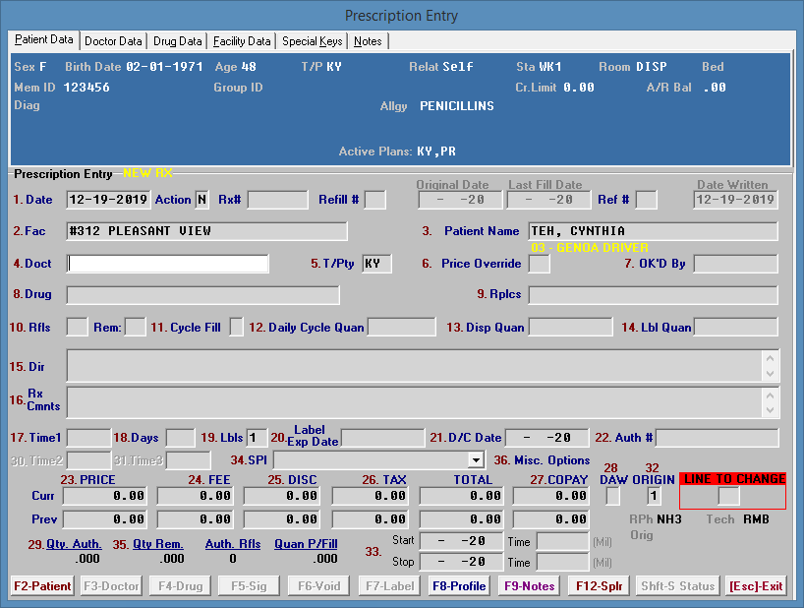Open F9-Notes at the bottom
This screenshot has width=804, height=608.
coord(530,586)
